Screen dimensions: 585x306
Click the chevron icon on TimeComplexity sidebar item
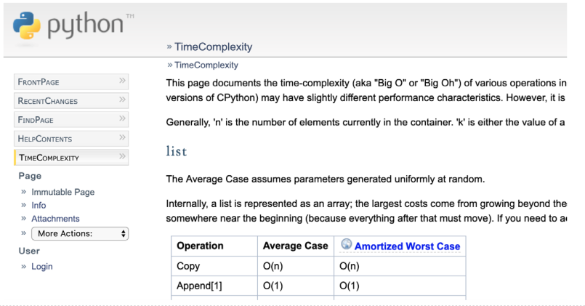pyautogui.click(x=122, y=156)
